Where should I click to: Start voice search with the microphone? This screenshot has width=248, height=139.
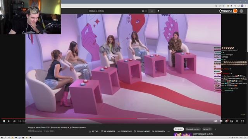coord(158,11)
